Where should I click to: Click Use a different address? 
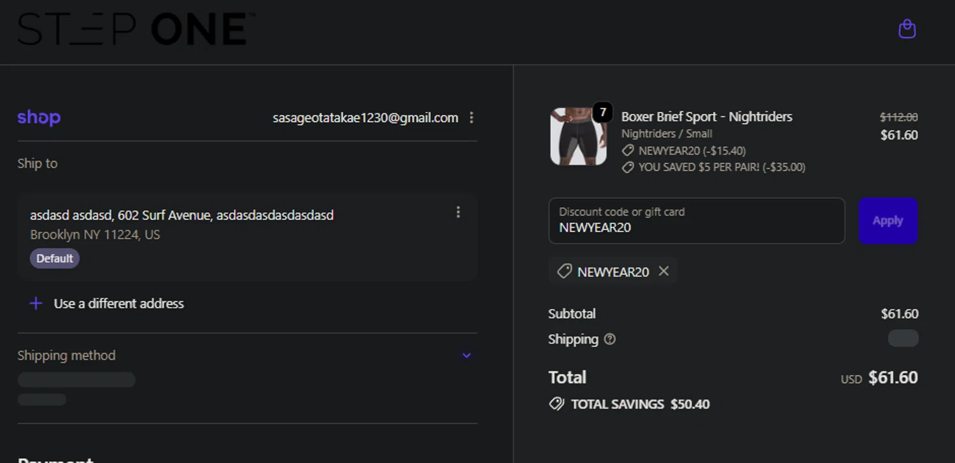[x=119, y=303]
